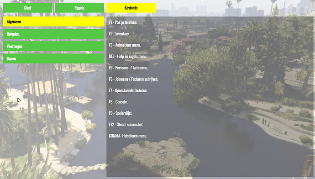Select the Algemeen category

53,22
